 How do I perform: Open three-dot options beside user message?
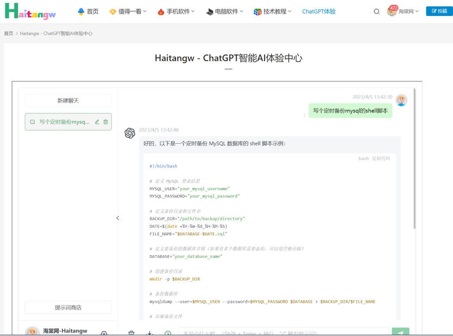point(304,115)
